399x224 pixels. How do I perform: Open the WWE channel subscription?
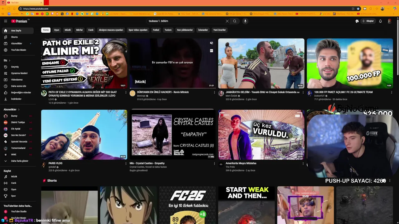click(17, 154)
